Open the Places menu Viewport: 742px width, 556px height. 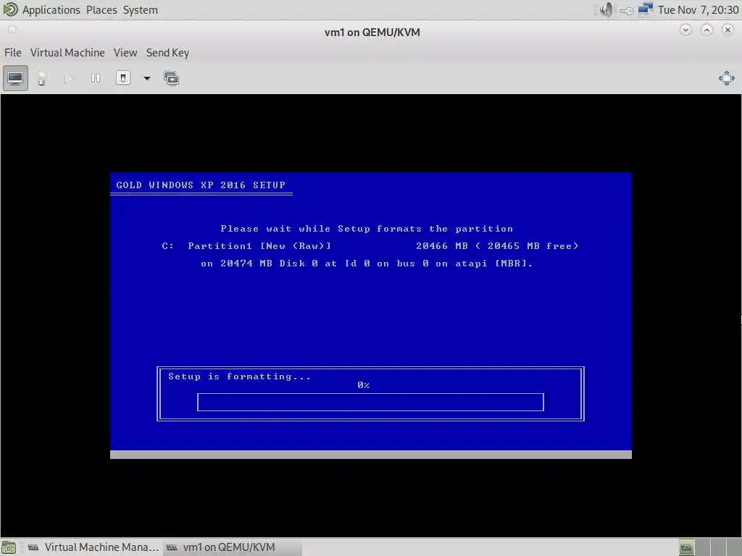coord(101,10)
